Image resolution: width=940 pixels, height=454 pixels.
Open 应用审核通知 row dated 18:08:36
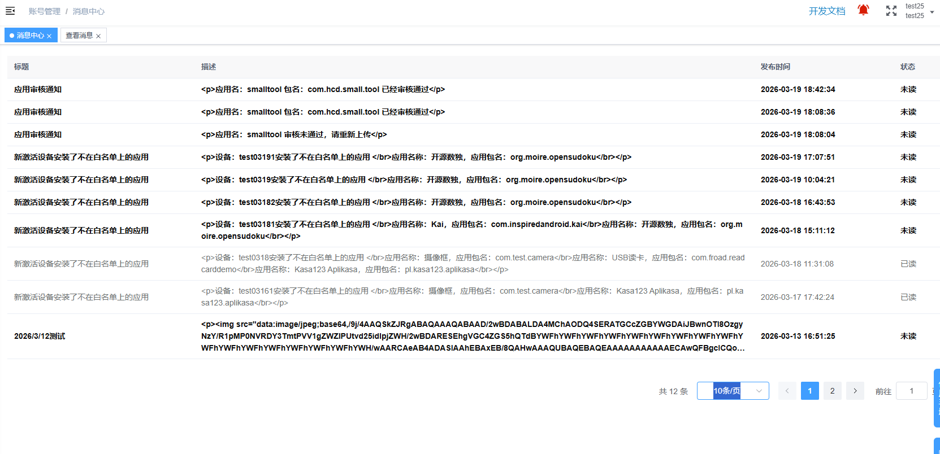[x=38, y=112]
